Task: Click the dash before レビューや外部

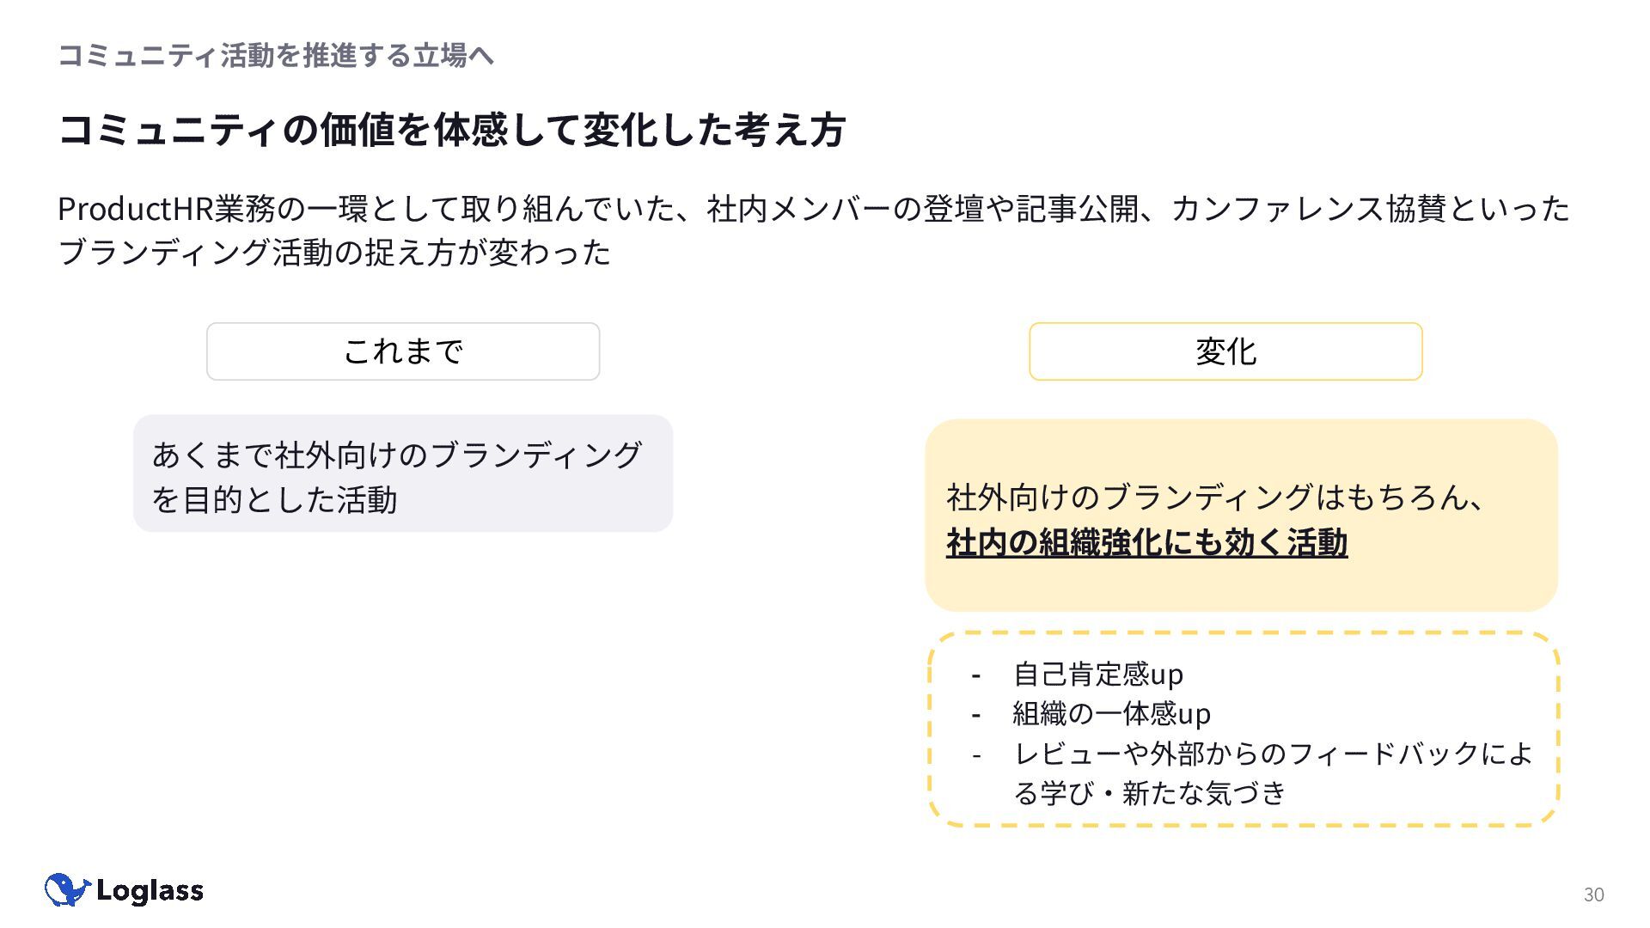Action: pyautogui.click(x=975, y=755)
